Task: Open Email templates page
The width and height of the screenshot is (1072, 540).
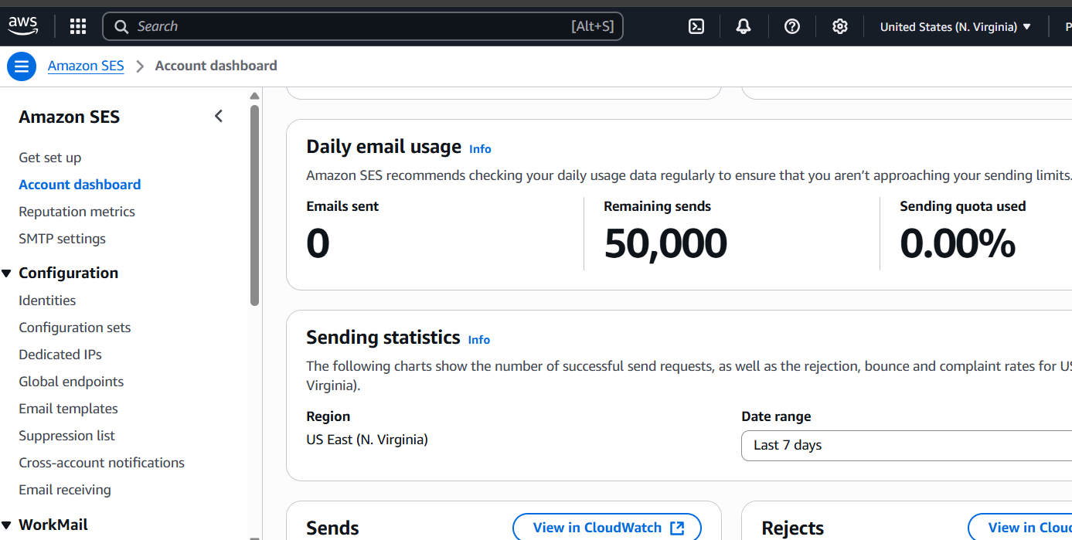Action: [68, 409]
